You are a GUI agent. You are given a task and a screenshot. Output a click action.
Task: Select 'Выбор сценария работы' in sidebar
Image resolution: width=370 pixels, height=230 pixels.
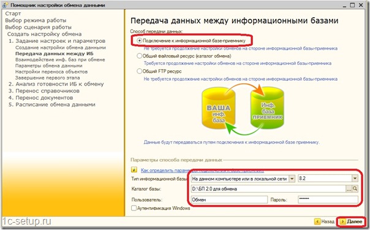point(38,27)
